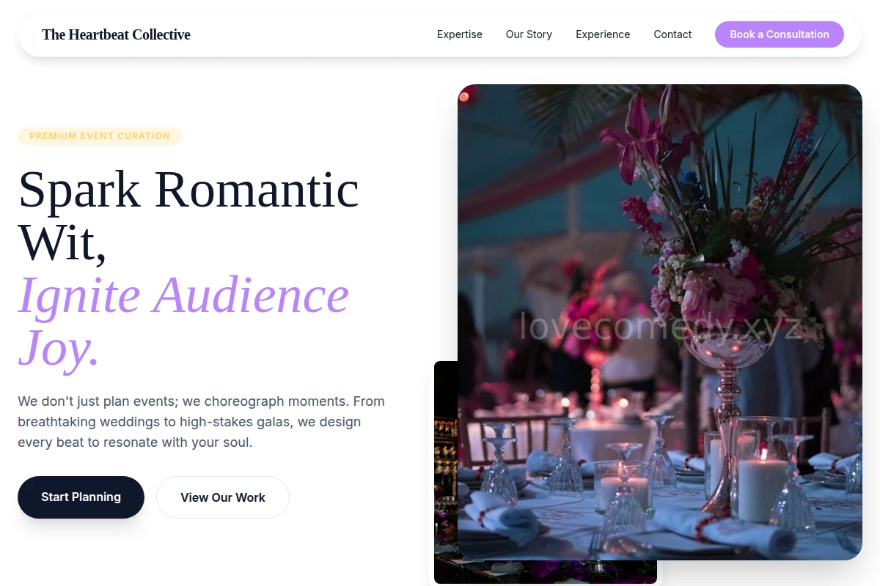
Task: Open the large floral table centerpiece photo
Action: pyautogui.click(x=660, y=322)
